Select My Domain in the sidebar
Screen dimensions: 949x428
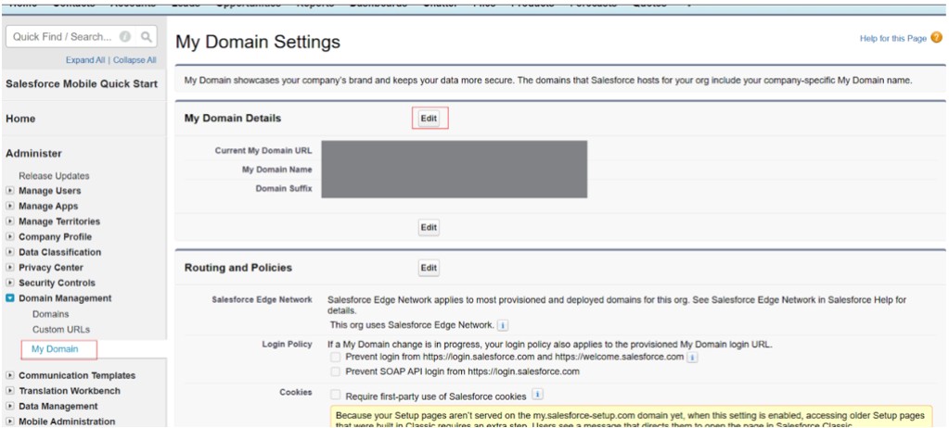coord(55,349)
